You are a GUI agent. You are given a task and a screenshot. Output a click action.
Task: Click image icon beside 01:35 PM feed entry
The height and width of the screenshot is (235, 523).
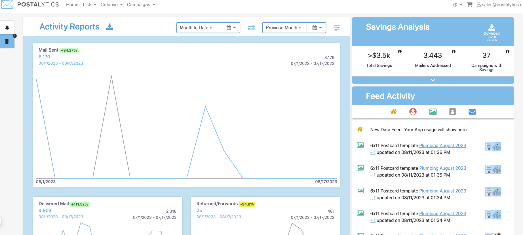[x=360, y=168]
